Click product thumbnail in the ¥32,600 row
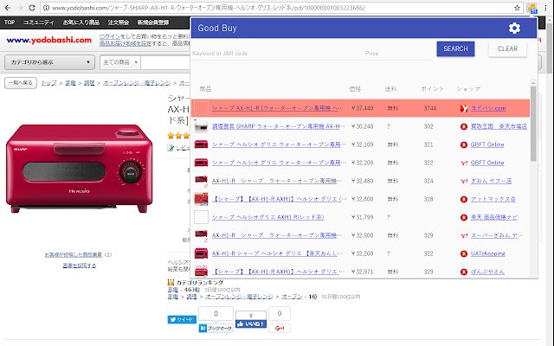554x346 pixels. pos(201,199)
